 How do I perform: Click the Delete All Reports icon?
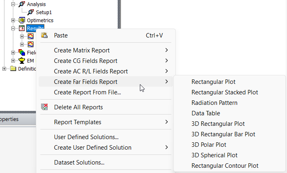point(44,107)
